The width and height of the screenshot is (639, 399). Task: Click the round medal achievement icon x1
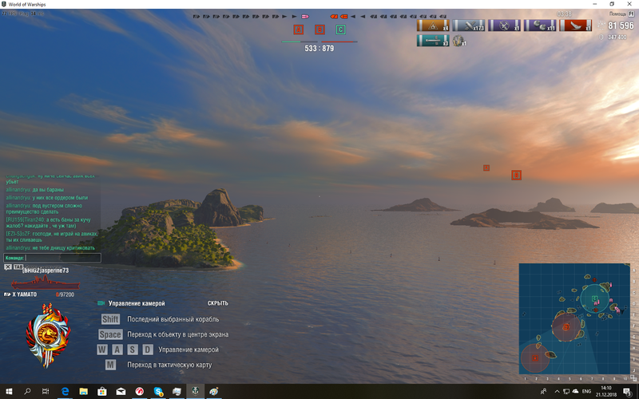point(458,41)
